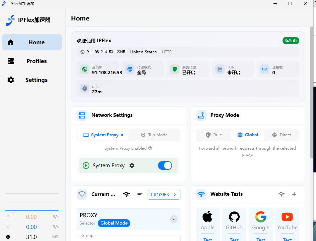This screenshot has height=241, width=316.
Task: Open the Profiles page in sidebar
Action: click(32, 61)
